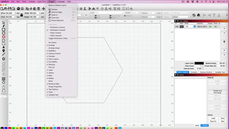The width and height of the screenshot is (229, 129).
Task: Toggle the Output switch for layer C00
Action: point(210,26)
